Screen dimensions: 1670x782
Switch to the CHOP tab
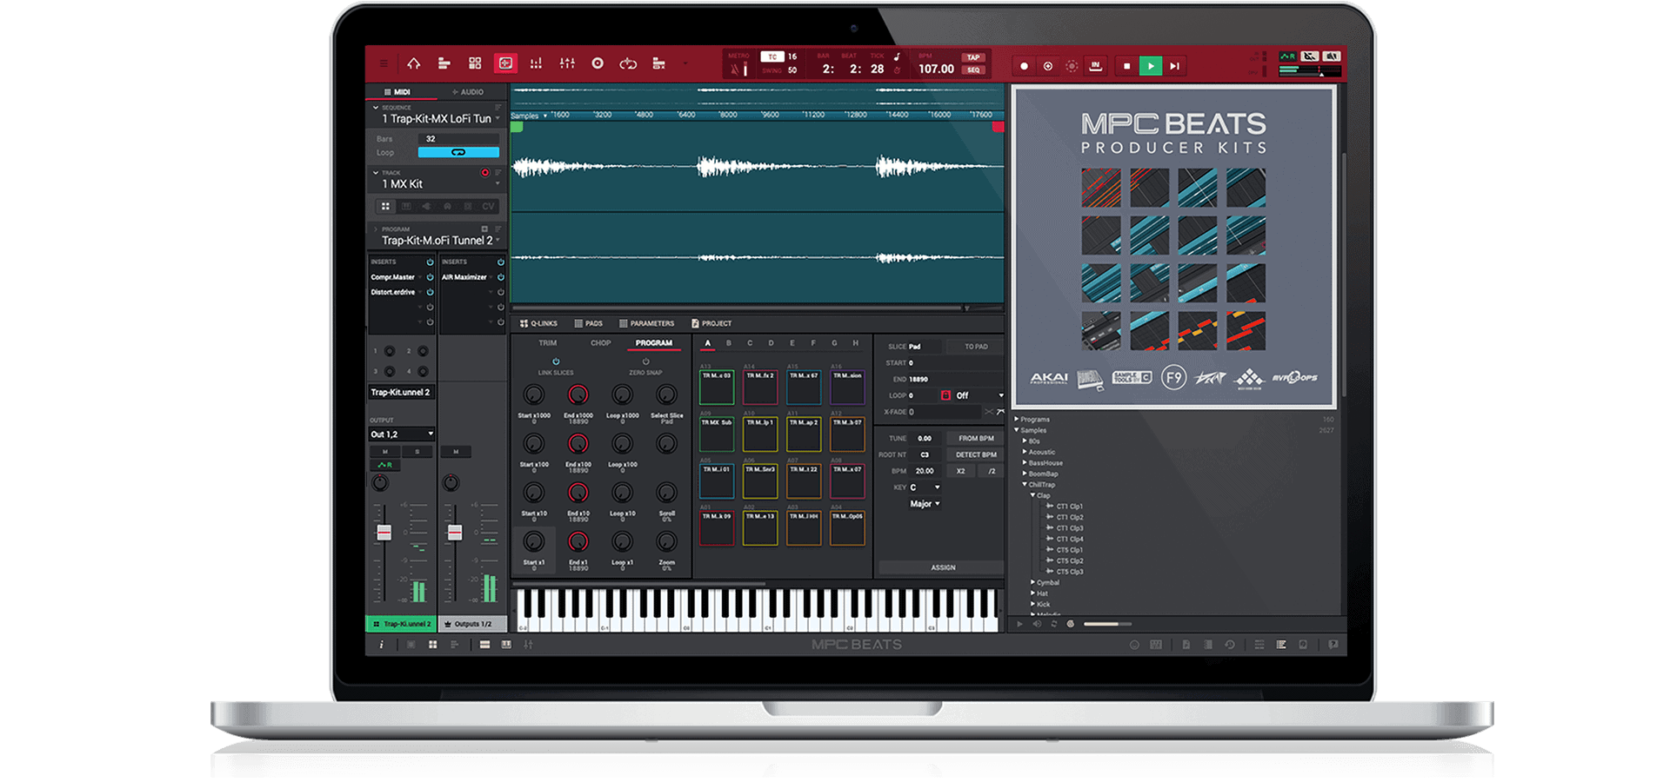pos(600,343)
